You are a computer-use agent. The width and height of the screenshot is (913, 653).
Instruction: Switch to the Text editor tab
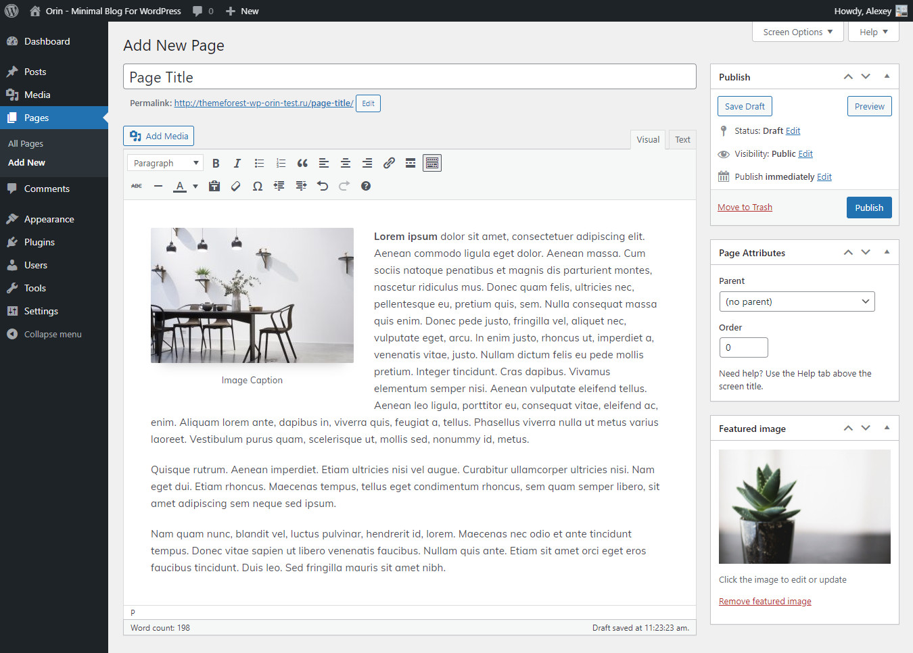coord(682,139)
